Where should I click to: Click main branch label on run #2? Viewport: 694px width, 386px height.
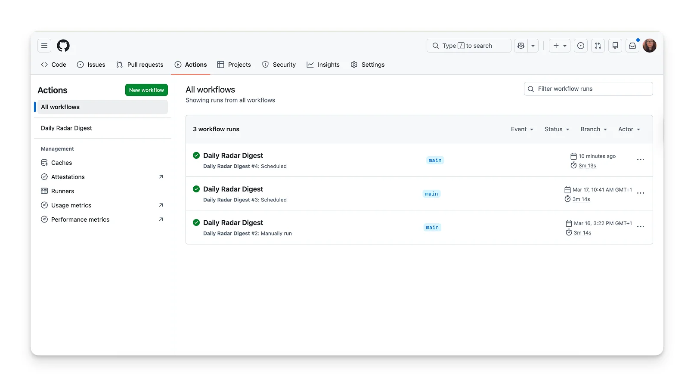432,227
